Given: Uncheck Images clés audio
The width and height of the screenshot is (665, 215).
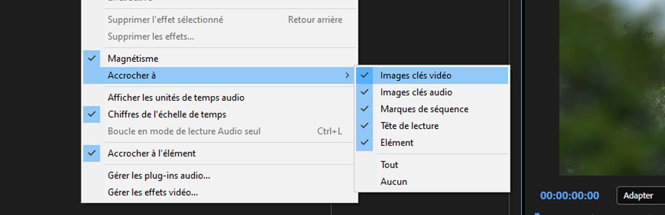Looking at the screenshot, I should click(x=432, y=93).
